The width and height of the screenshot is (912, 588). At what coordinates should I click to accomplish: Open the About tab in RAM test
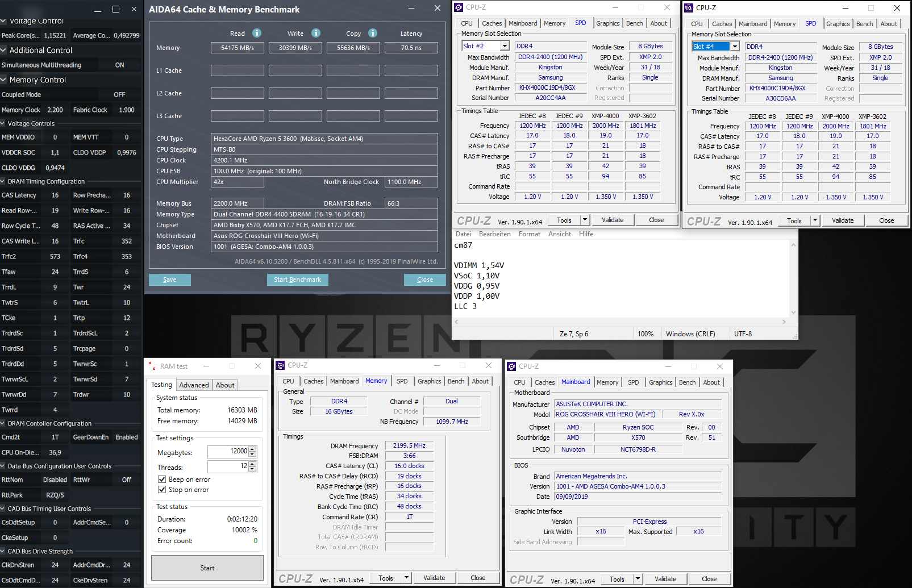point(225,385)
